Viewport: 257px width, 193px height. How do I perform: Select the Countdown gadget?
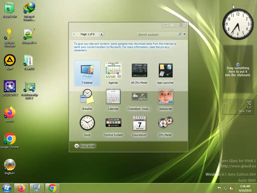(x=139, y=126)
